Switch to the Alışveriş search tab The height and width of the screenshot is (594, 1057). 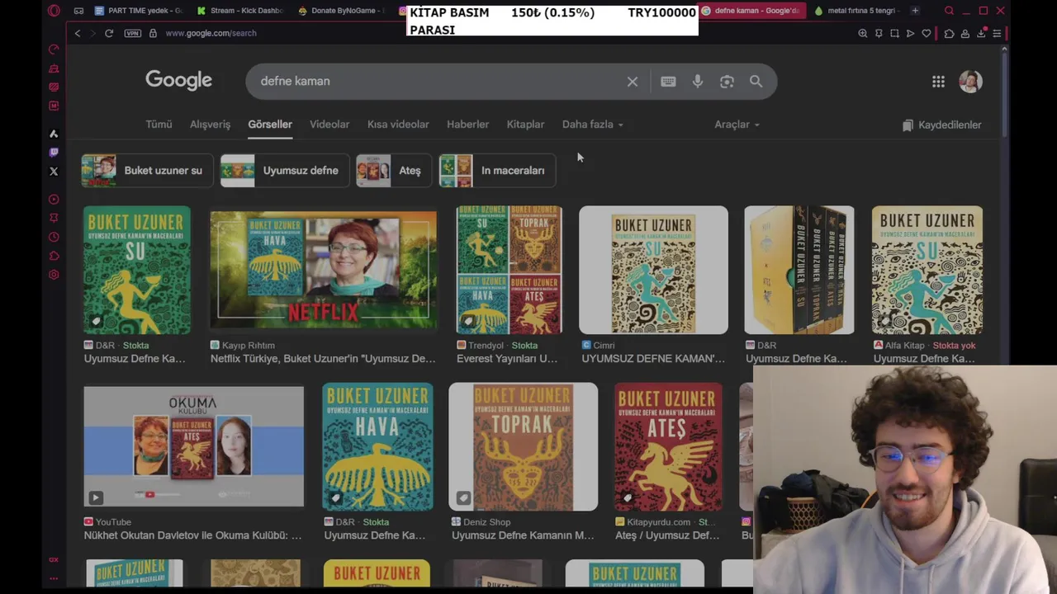click(210, 125)
